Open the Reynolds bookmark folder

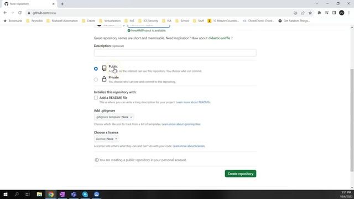34,21
